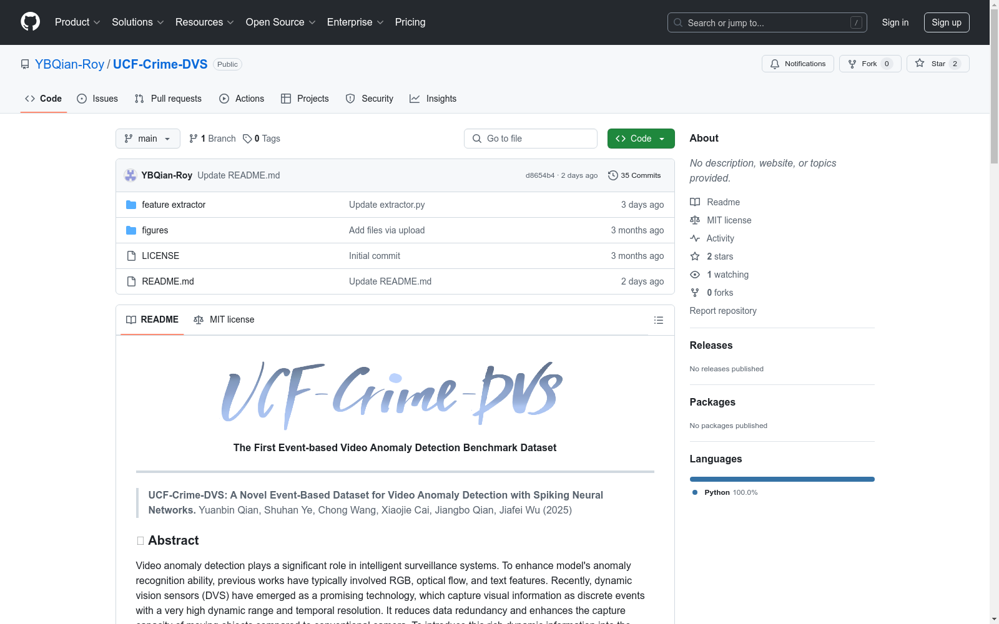Open the Update extractor.py commit message
Viewport: 999px width, 624px height.
point(387,205)
